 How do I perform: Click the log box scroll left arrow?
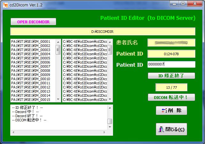[13, 132]
